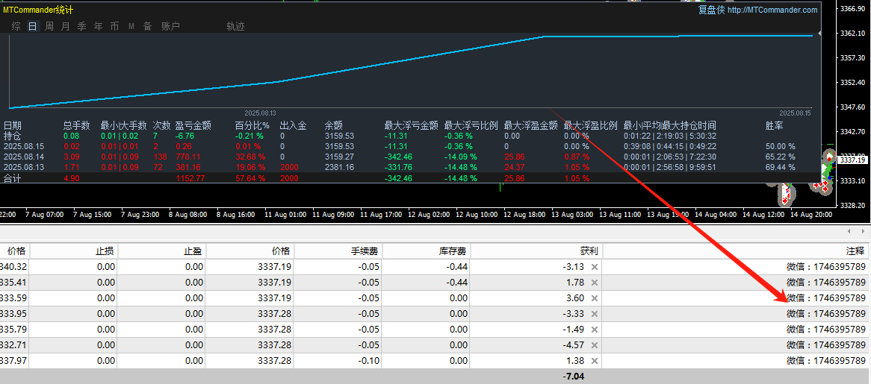Open the http://MTCommander.com link
871x384 pixels.
click(772, 10)
